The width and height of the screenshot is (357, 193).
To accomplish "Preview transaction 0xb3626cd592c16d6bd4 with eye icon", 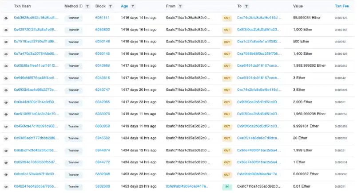I will tap(6, 18).
